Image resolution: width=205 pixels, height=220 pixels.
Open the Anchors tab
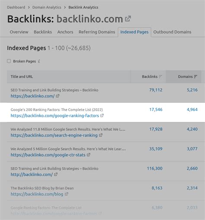tap(65, 32)
